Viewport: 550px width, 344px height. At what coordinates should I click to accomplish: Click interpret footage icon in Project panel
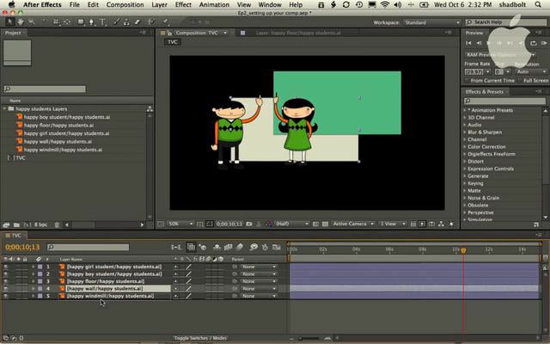point(5,224)
